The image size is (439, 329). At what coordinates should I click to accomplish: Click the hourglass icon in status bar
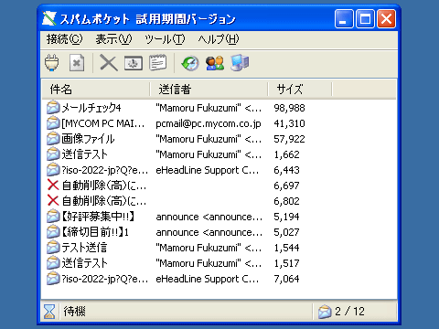(x=49, y=312)
